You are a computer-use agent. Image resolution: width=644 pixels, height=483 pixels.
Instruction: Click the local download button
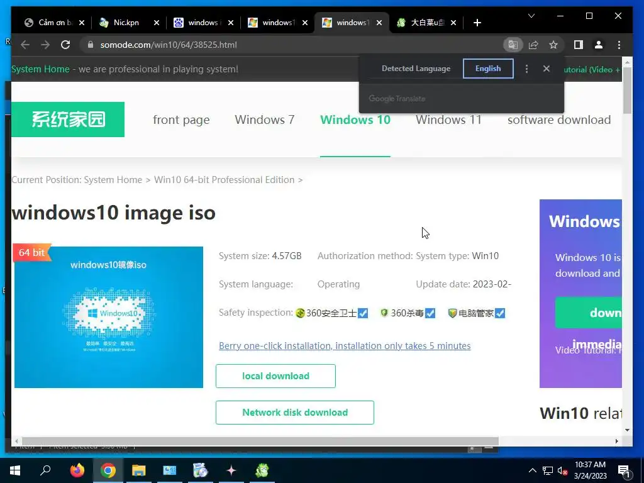(275, 376)
